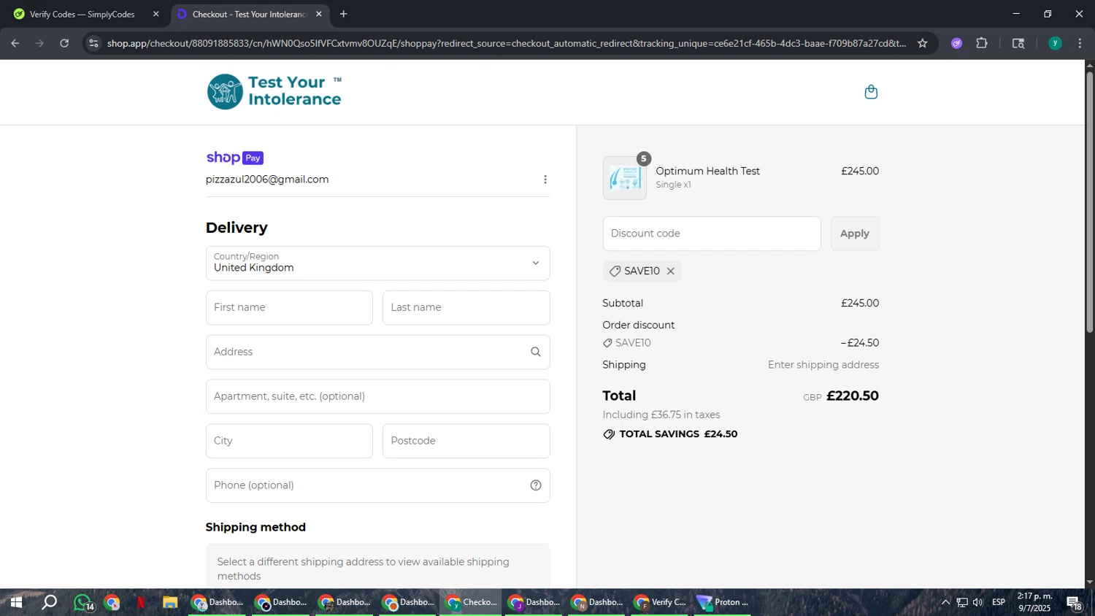Switch to Checko... taskbar window
This screenshot has width=1095, height=616.
(471, 602)
